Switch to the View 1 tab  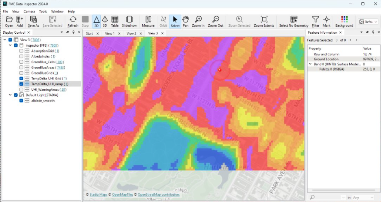click(x=109, y=34)
